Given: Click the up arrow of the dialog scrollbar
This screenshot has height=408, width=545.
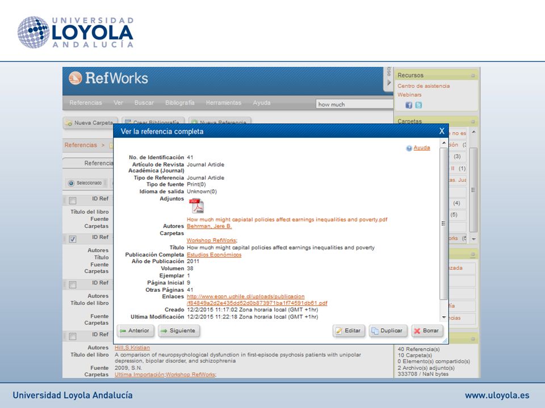Looking at the screenshot, I should point(443,143).
